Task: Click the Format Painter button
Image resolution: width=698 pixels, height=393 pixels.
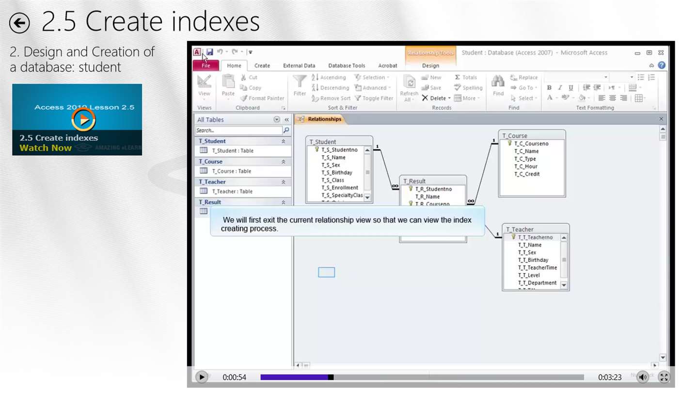Action: click(262, 98)
